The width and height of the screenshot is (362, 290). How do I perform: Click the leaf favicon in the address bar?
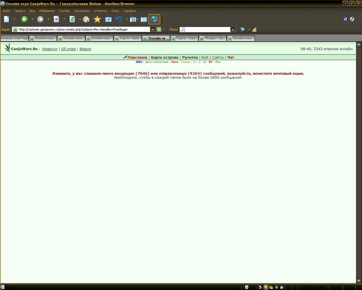click(15, 29)
